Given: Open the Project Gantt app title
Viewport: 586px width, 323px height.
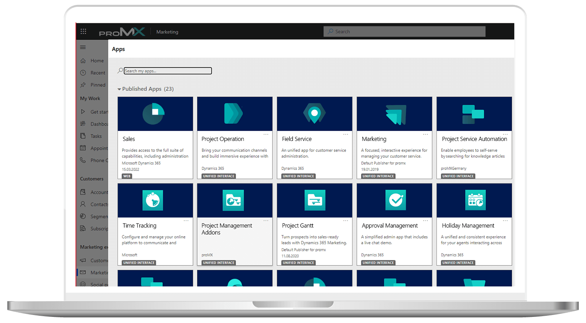Looking at the screenshot, I should point(298,225).
